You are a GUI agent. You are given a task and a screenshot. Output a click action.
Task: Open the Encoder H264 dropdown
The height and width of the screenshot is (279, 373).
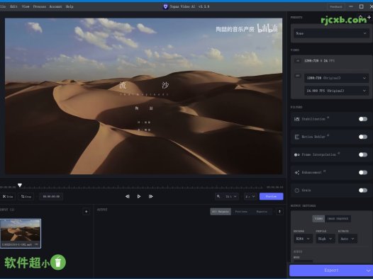point(303,239)
